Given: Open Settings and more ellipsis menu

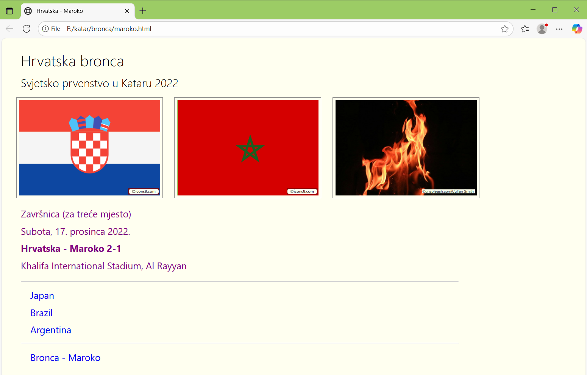Looking at the screenshot, I should pos(559,29).
